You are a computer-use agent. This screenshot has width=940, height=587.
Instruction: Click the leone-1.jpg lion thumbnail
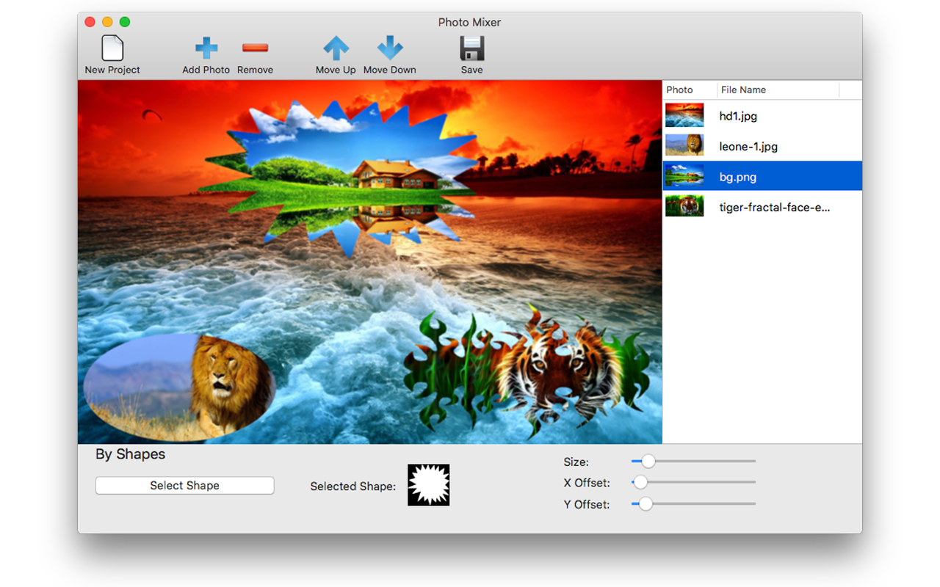coord(684,145)
